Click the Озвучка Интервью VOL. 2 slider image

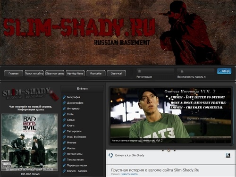(x=171, y=115)
